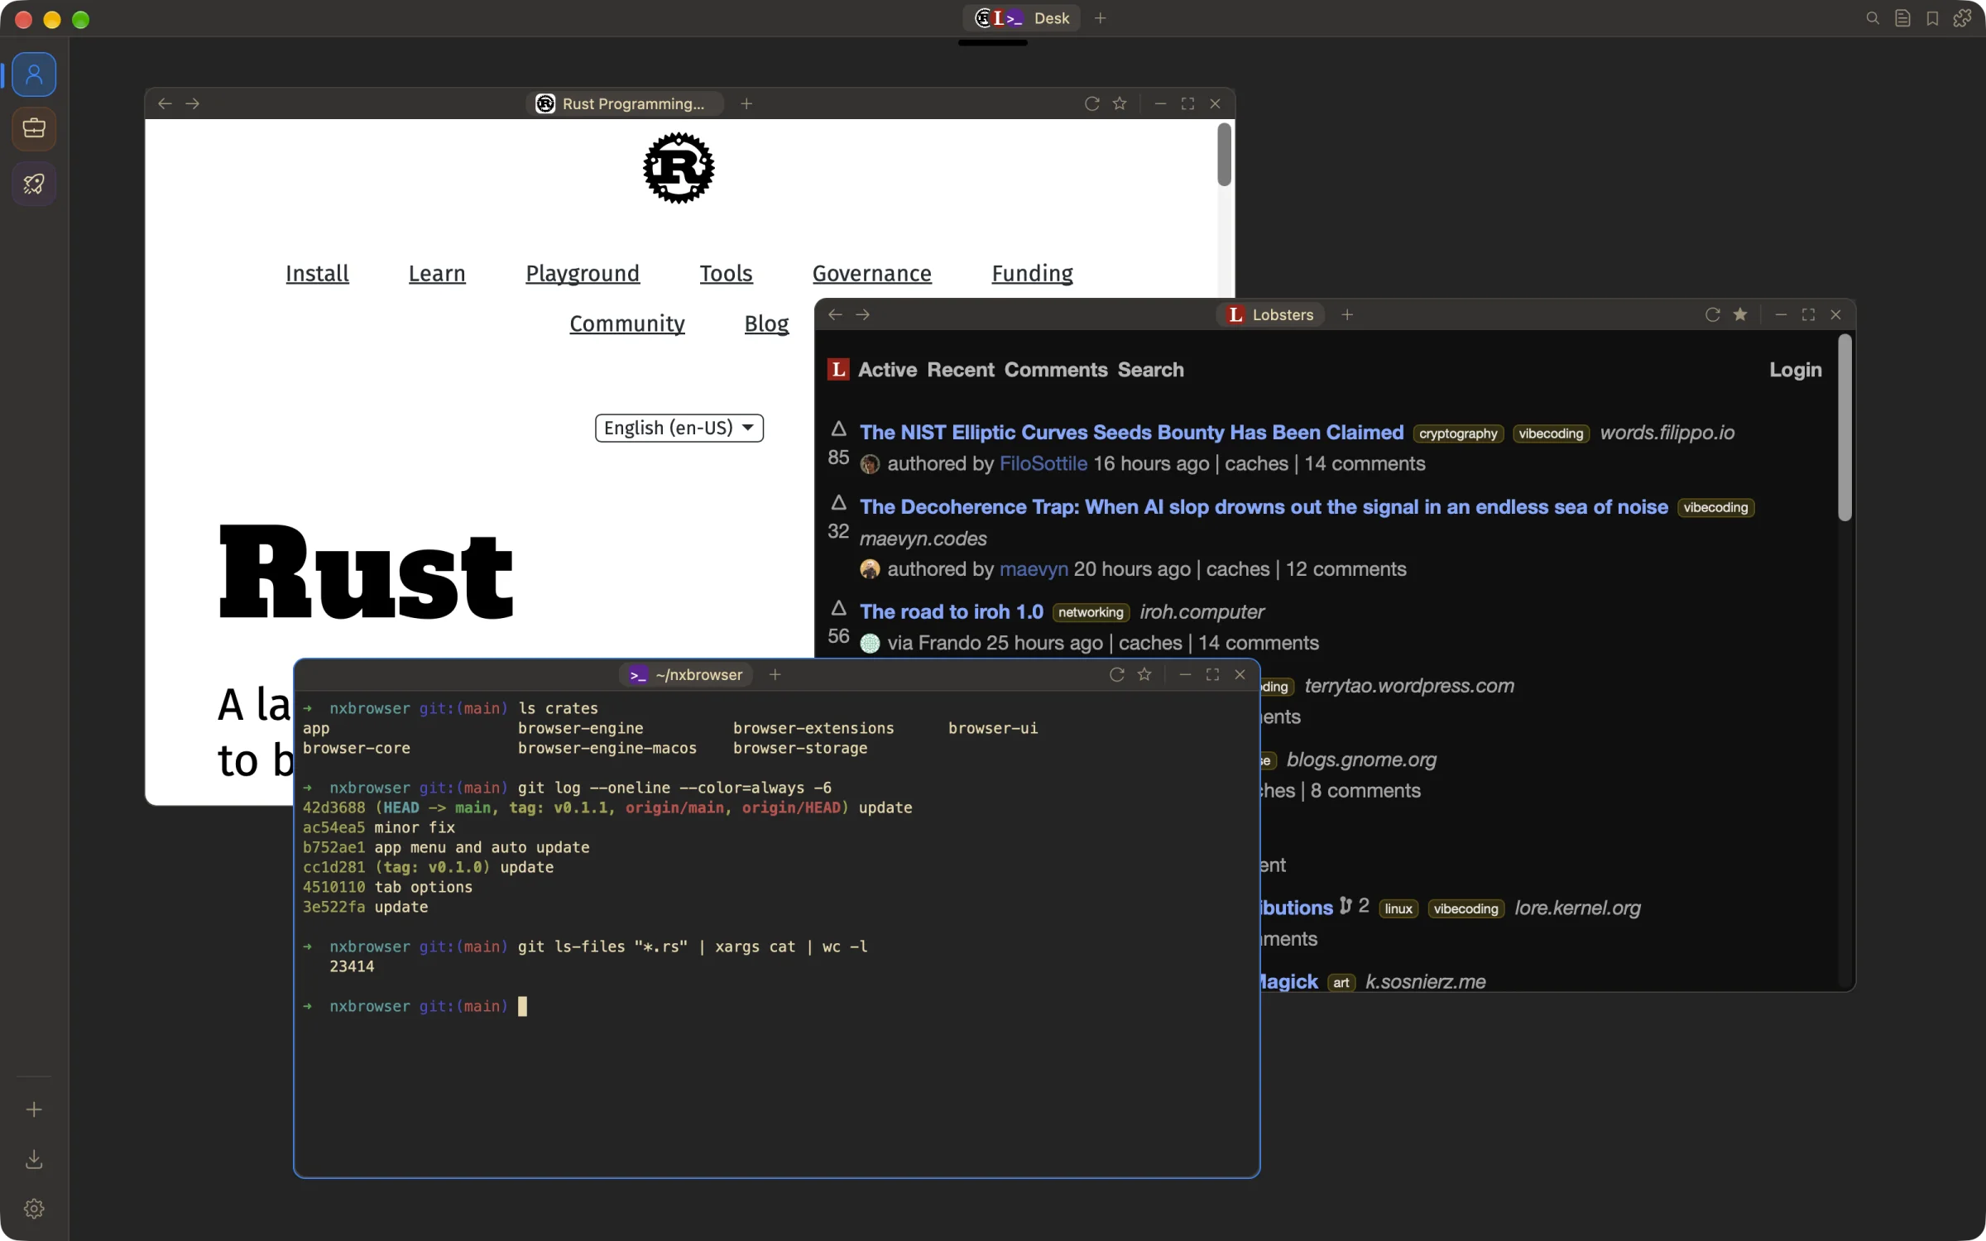Open downloads from the left sidebar
The width and height of the screenshot is (1986, 1241).
(x=34, y=1159)
